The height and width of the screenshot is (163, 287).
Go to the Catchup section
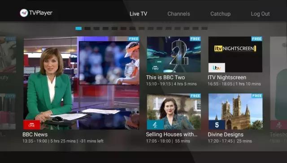coord(220,14)
